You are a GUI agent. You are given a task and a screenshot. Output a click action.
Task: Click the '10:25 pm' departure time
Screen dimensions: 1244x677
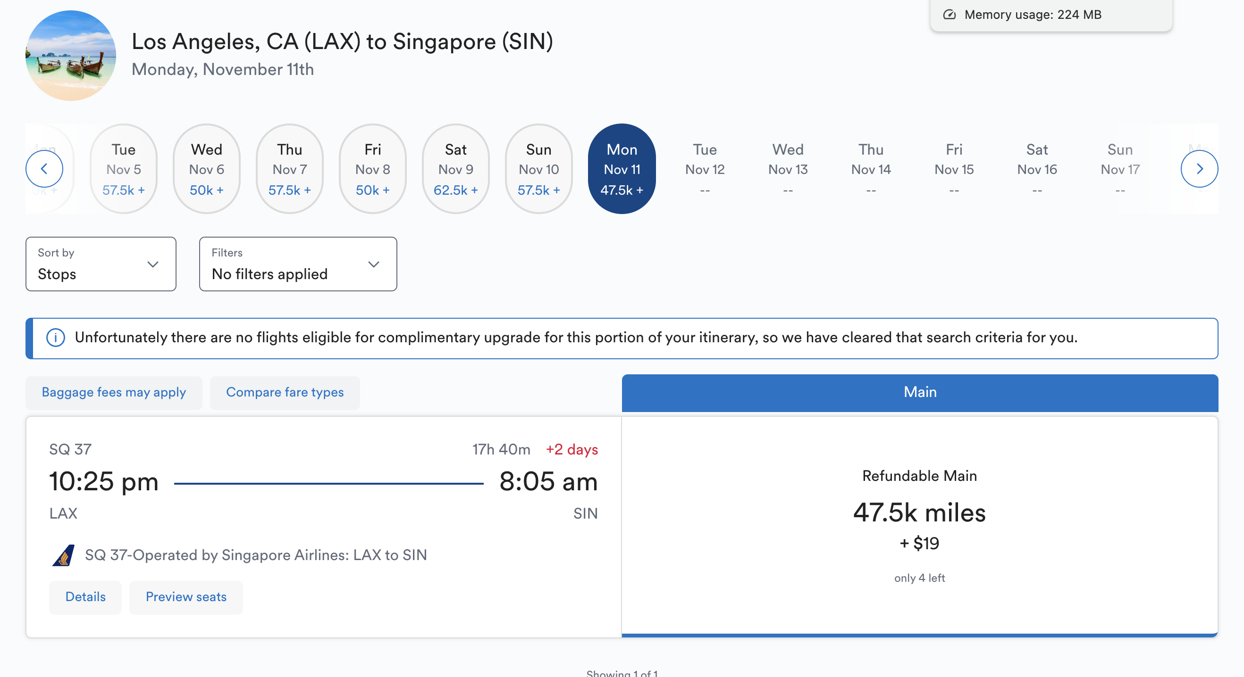(104, 481)
